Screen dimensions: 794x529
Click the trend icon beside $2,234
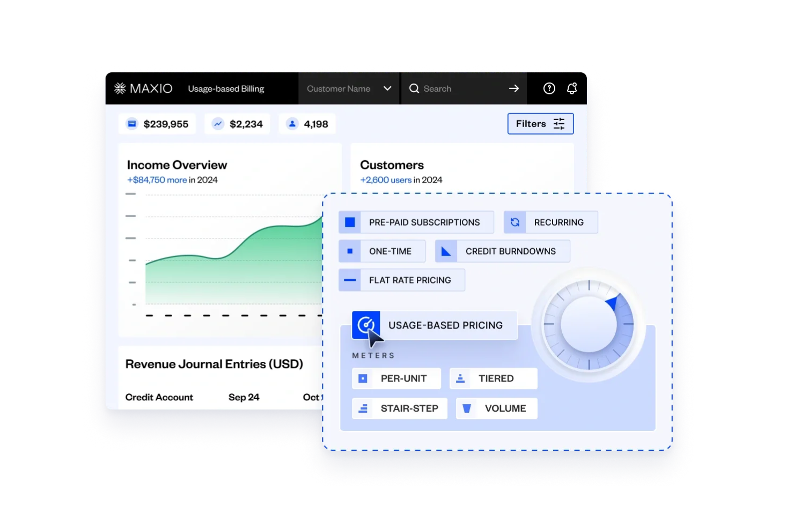coord(218,124)
